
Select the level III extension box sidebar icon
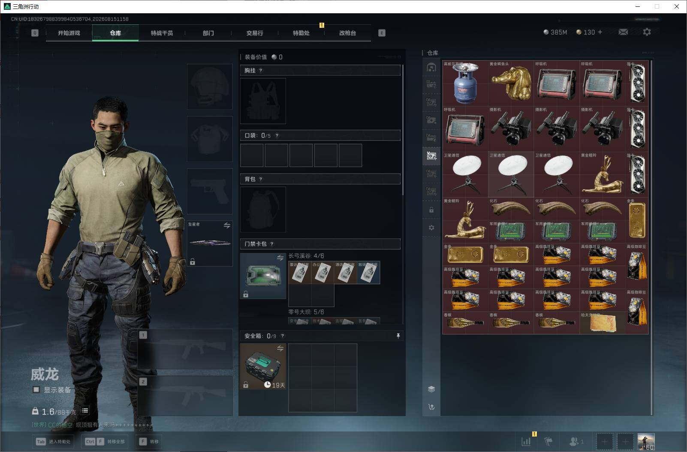pos(431,84)
